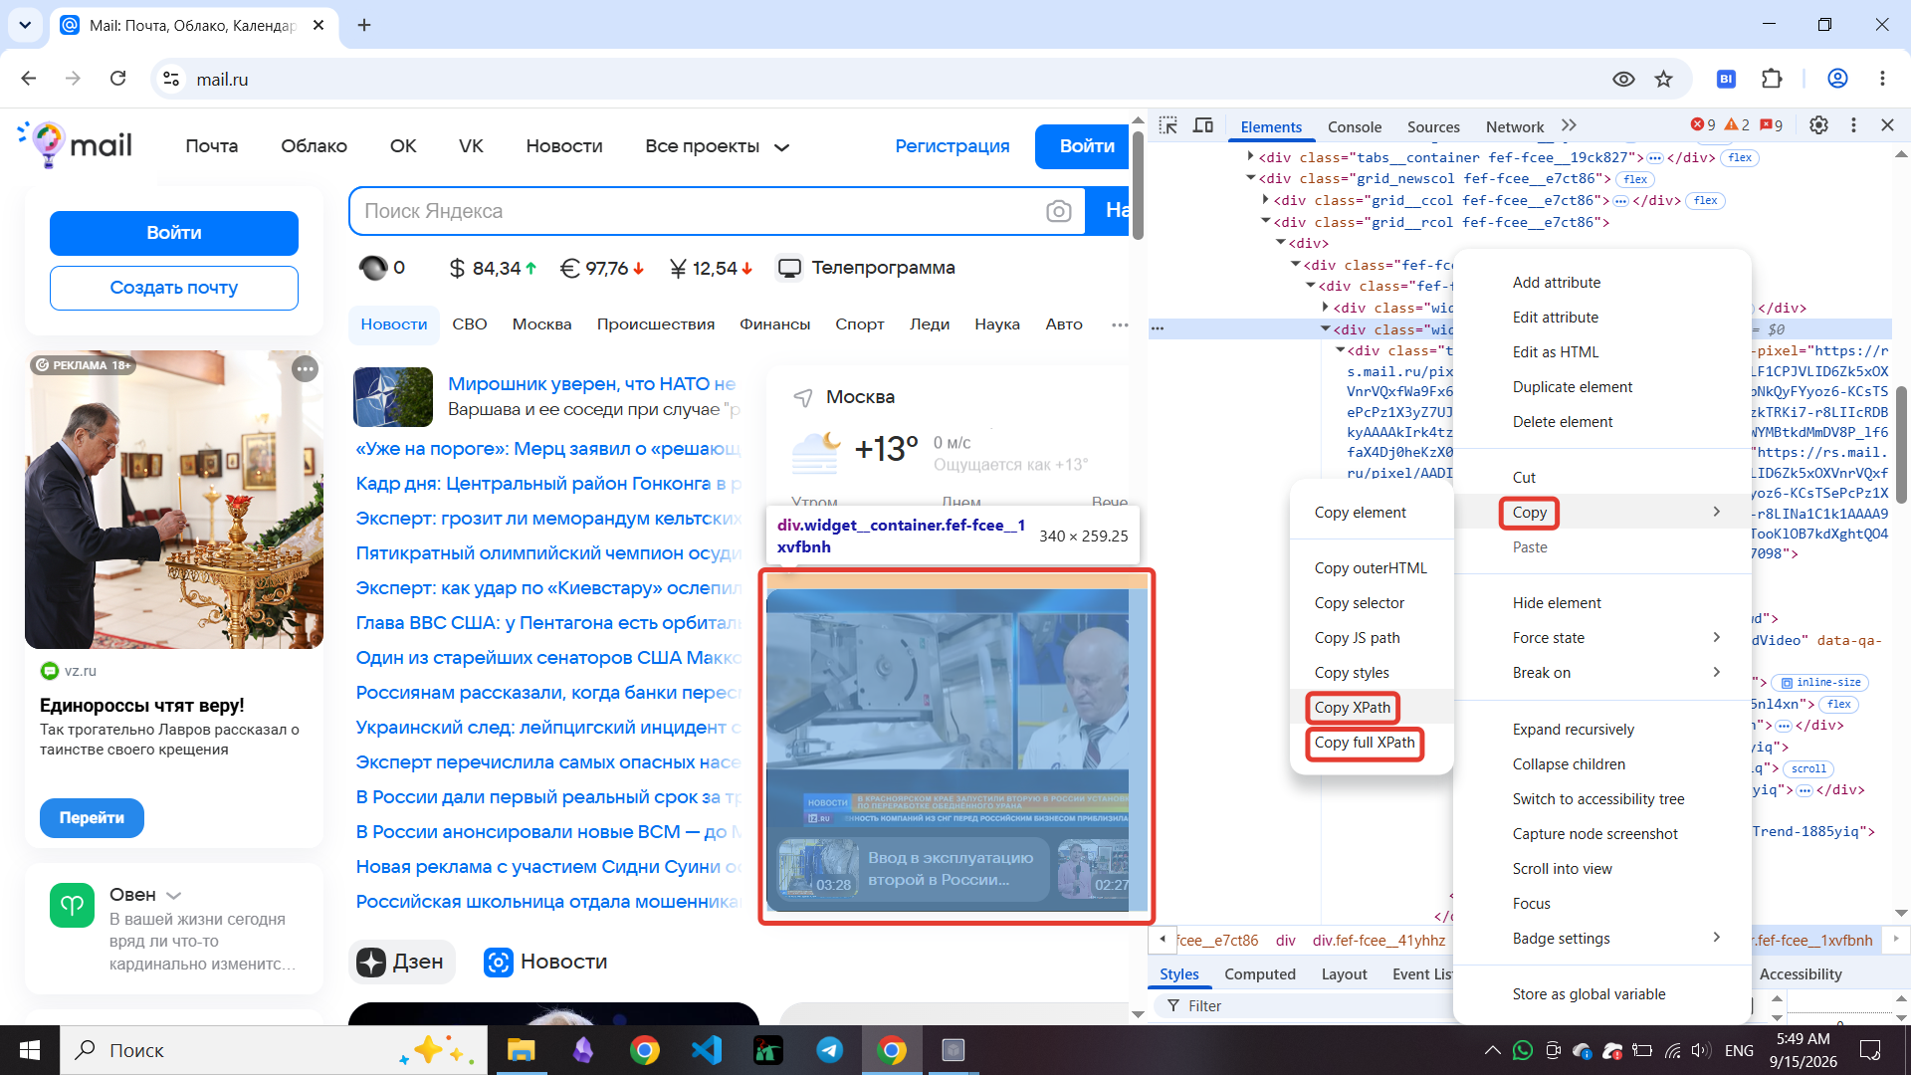Viewport: 1911px width, 1075px height.
Task: Open the Дзен feed button
Action: 401,962
